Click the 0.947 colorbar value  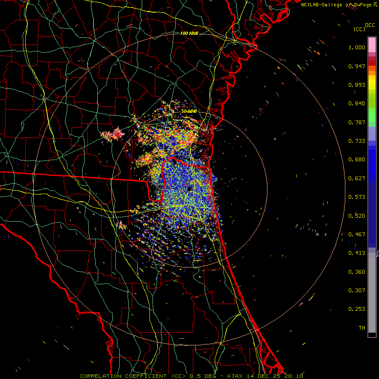click(x=357, y=66)
